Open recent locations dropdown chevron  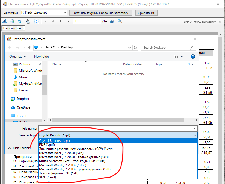click(24, 48)
